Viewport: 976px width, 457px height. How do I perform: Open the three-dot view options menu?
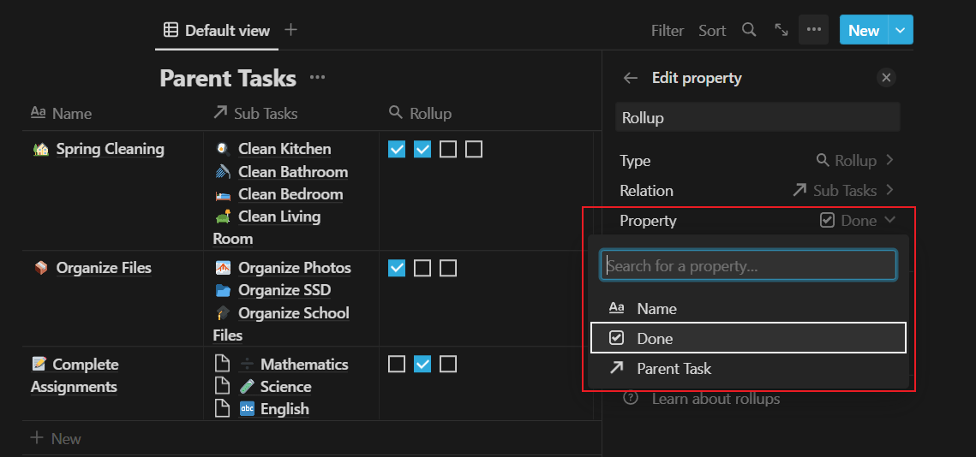[x=813, y=30]
